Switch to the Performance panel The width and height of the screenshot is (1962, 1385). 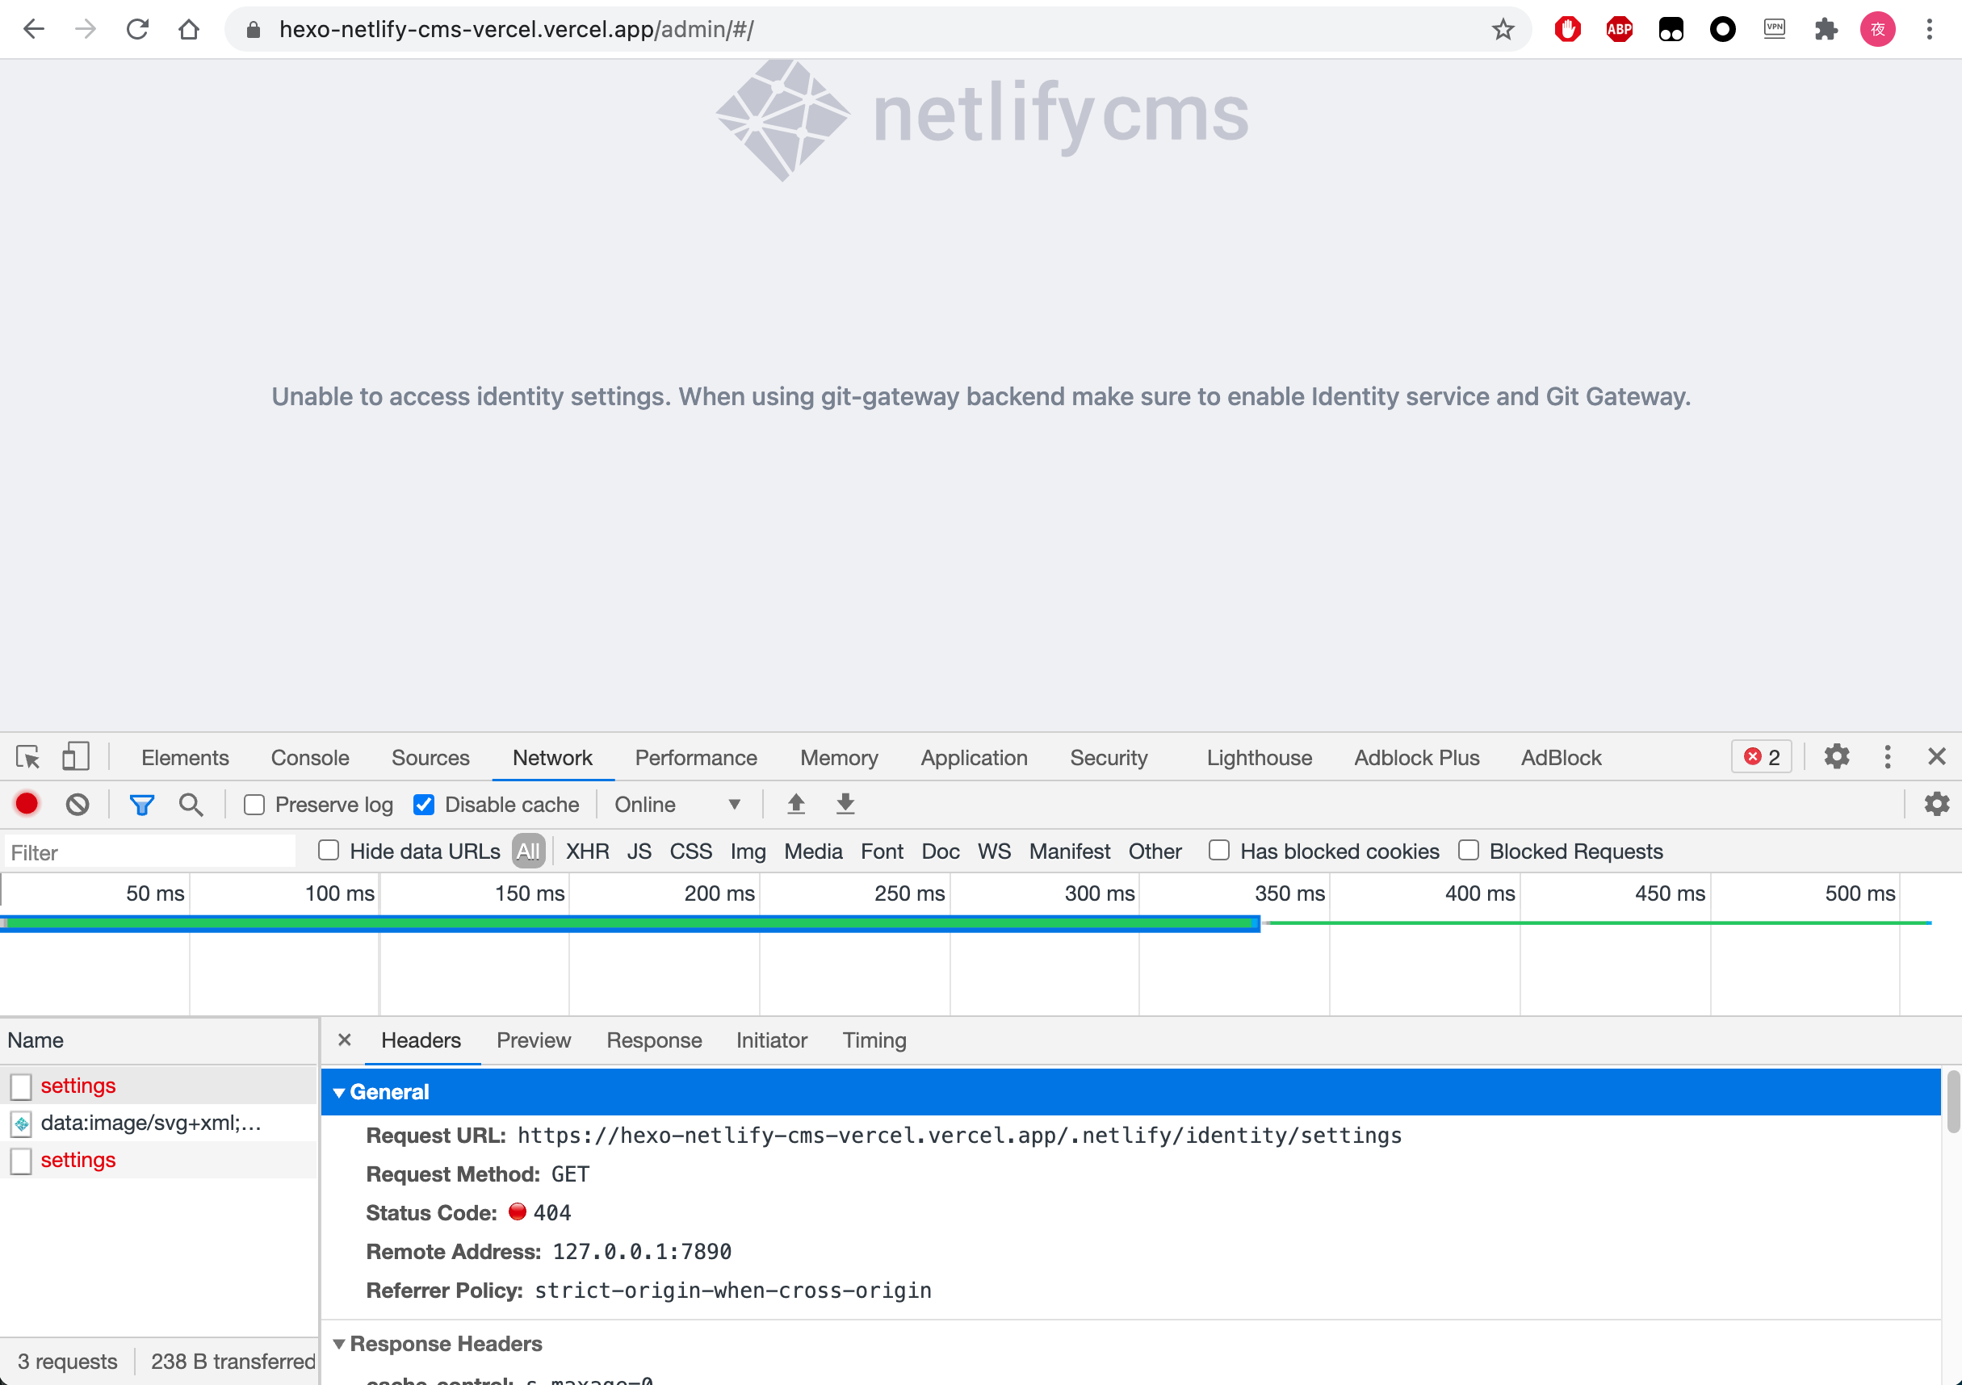coord(696,757)
